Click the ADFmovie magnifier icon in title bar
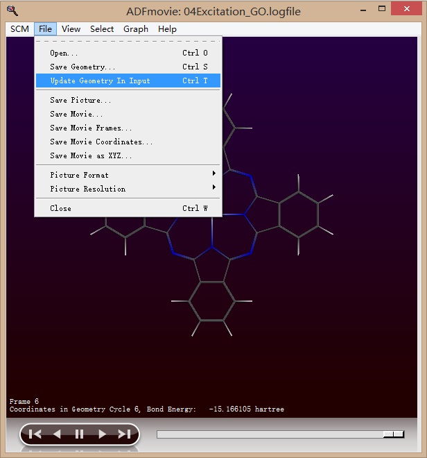The image size is (427, 458). (12, 11)
